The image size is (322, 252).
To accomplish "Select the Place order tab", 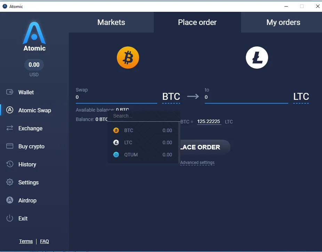I will (x=197, y=22).
